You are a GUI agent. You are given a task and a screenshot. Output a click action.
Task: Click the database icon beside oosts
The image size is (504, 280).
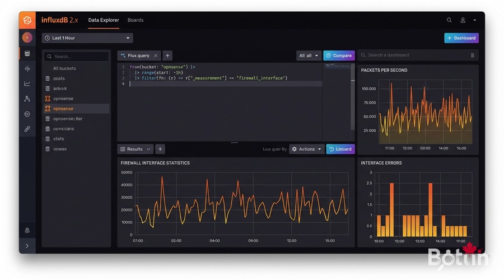click(48, 78)
